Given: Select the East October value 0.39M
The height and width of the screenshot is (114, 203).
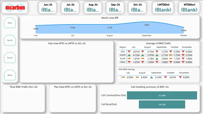Looking at the screenshot, I should pos(177,52).
